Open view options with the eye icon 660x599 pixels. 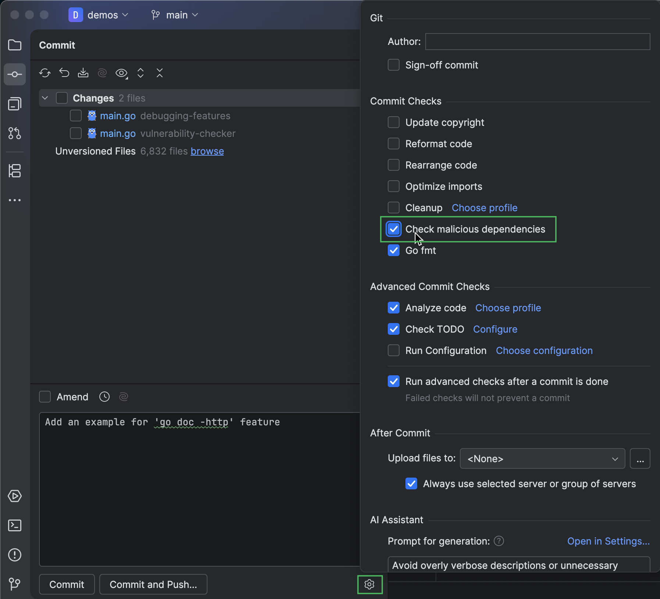click(x=121, y=73)
